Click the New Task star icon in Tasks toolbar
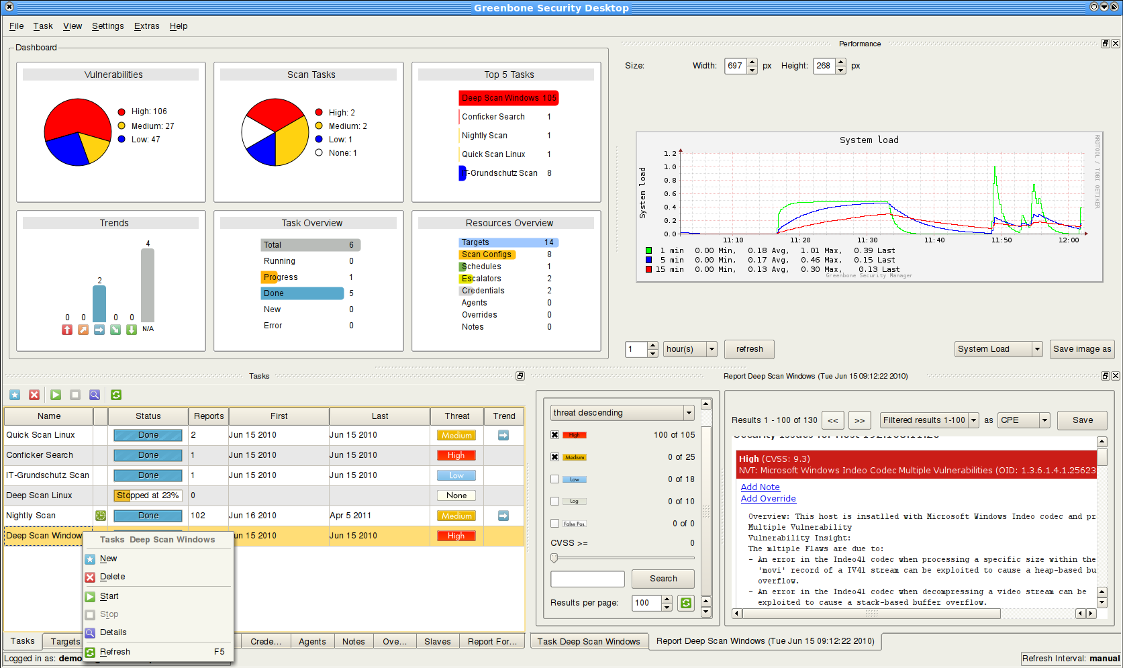Image resolution: width=1123 pixels, height=668 pixels. pos(15,395)
